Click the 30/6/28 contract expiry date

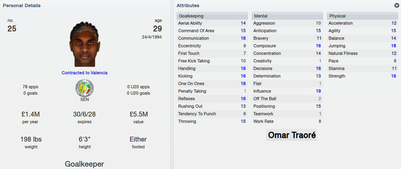pos(84,114)
